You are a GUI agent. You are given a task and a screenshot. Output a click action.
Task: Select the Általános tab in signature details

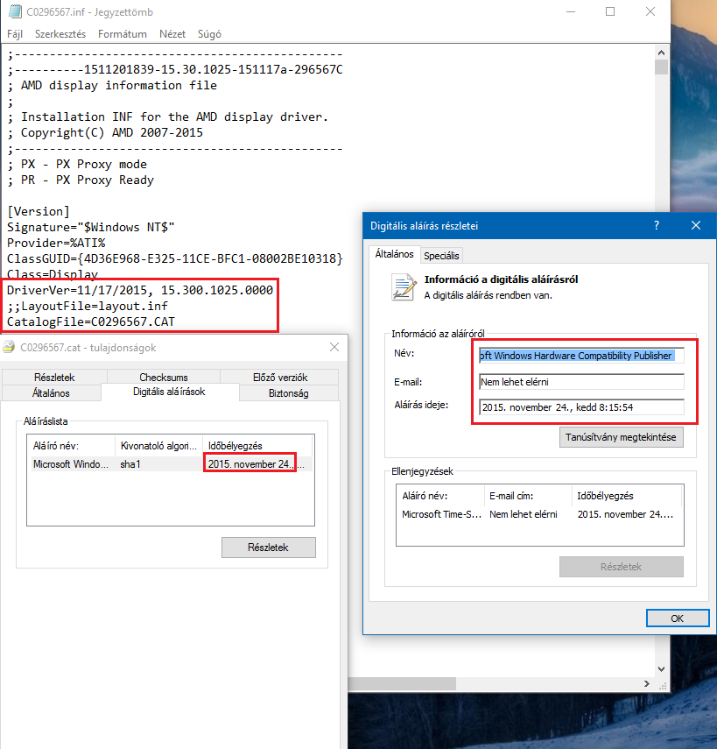[x=394, y=254]
